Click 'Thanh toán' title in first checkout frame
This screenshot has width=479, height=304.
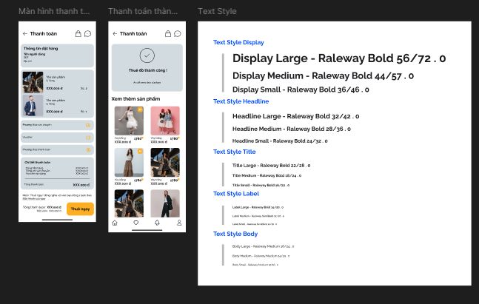[x=44, y=33]
